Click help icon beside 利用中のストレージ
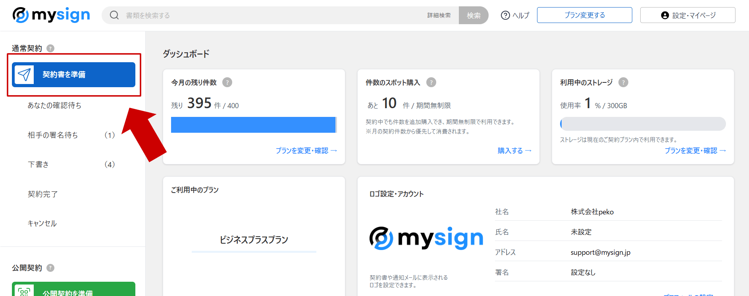 [623, 82]
